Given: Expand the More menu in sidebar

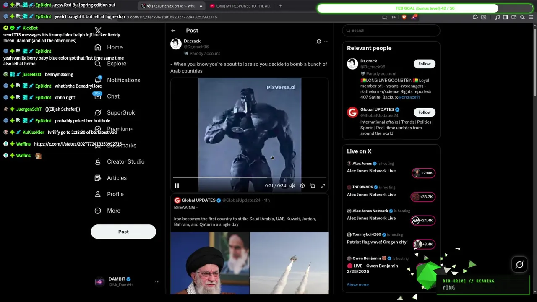Looking at the screenshot, I should [x=107, y=211].
